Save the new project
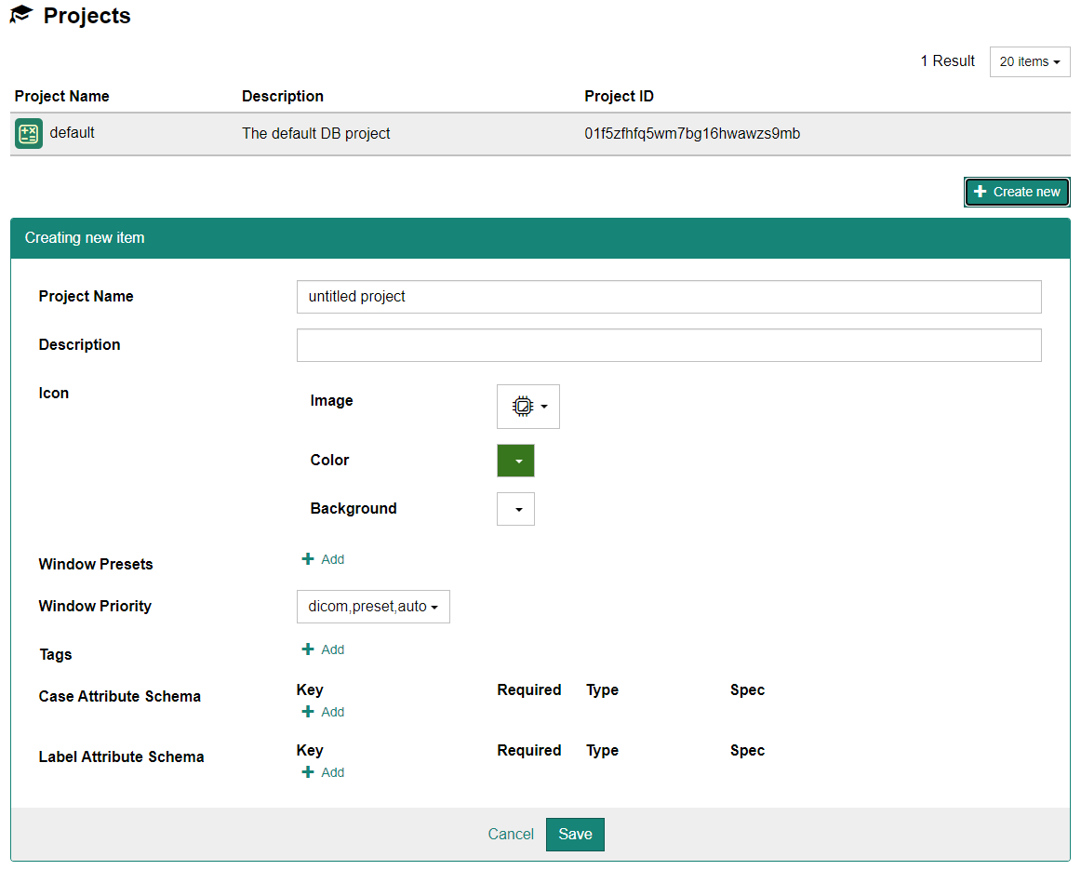This screenshot has width=1081, height=870. pyautogui.click(x=574, y=835)
